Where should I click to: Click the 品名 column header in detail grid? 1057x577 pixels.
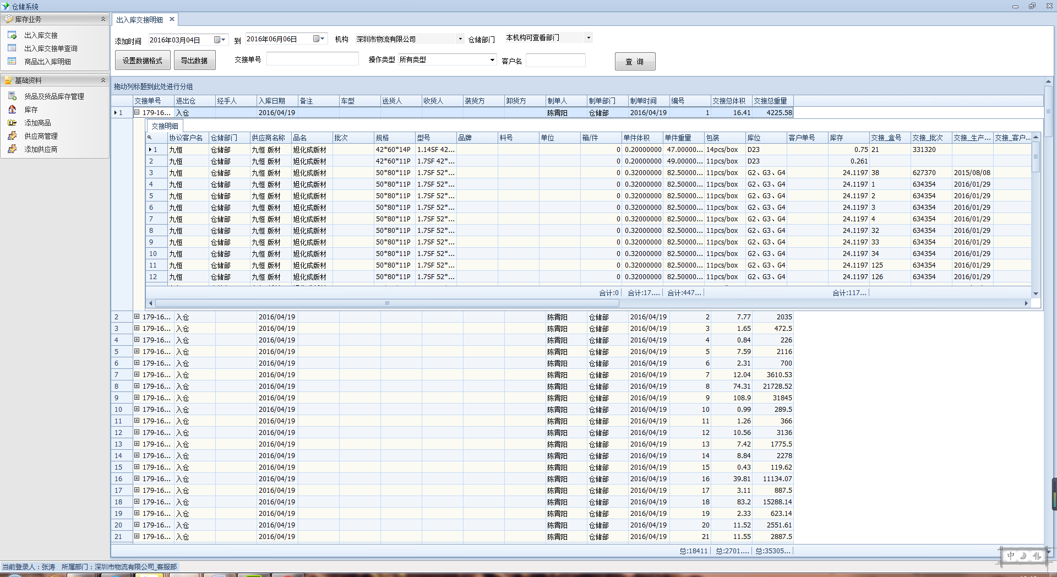(x=312, y=138)
